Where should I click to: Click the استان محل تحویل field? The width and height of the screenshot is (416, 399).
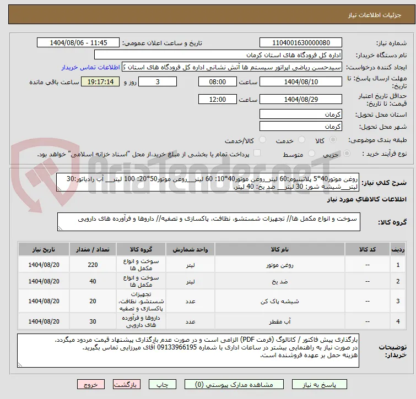coord(301,114)
